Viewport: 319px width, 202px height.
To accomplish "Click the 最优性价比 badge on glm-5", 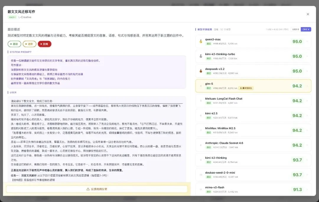I will 246,88.
